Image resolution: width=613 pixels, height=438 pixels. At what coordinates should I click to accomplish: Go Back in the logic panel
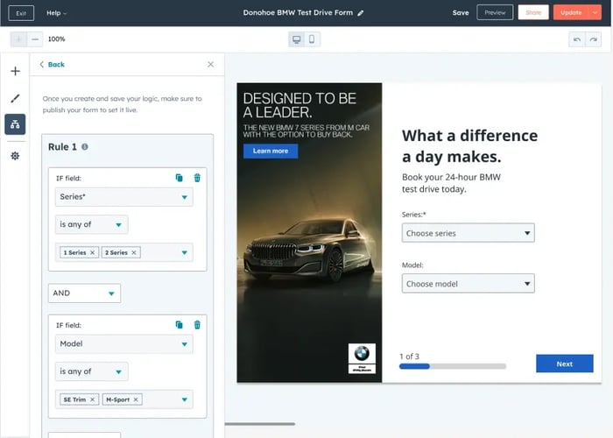click(x=53, y=65)
